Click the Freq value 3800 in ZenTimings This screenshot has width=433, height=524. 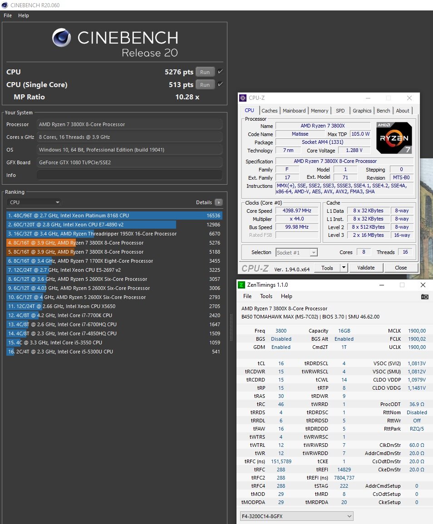[x=281, y=331]
